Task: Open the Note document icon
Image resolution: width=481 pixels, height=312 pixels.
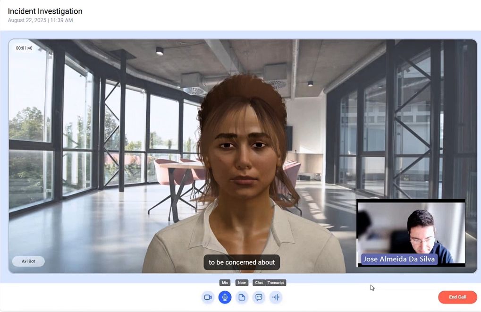Action: tap(242, 297)
